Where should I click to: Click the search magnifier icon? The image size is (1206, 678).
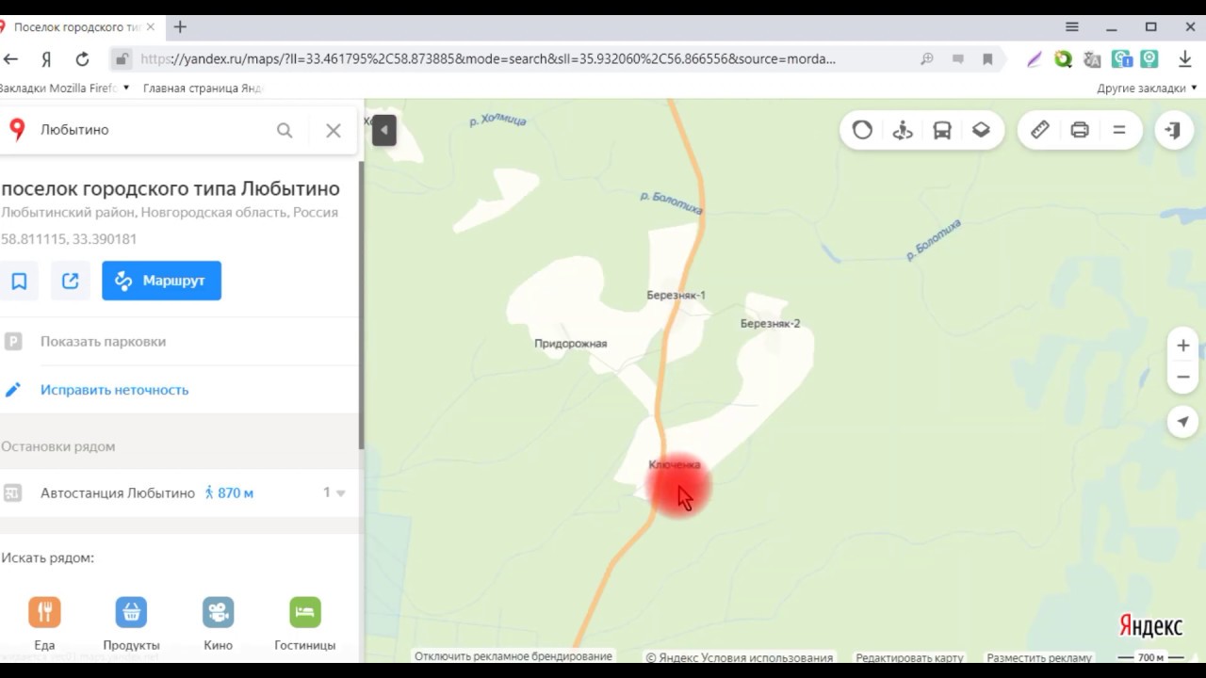point(285,131)
